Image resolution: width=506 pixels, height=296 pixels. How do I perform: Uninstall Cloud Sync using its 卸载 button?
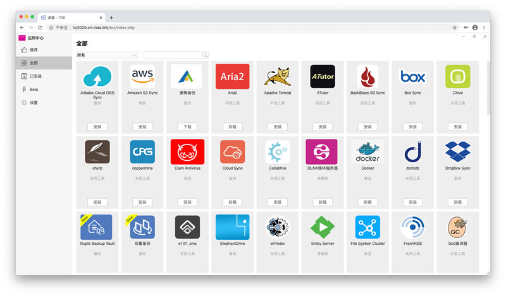click(232, 202)
